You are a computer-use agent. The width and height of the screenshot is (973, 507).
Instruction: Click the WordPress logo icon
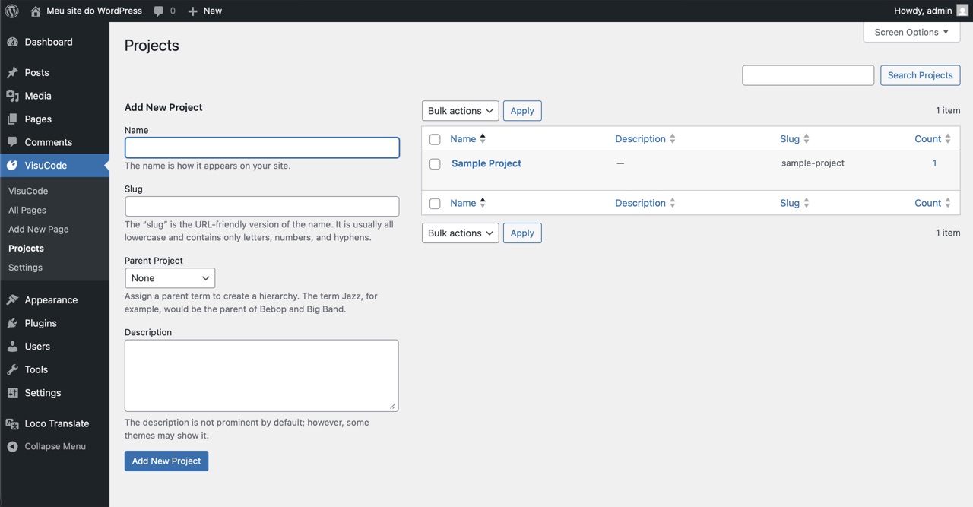(12, 11)
